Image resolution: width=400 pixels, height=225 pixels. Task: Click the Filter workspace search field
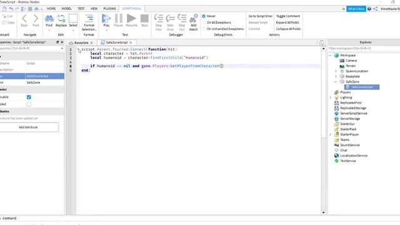364,48
